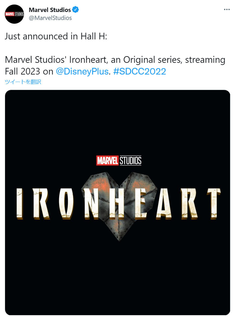The image size is (237, 317).
Task: Click the STUDIOS wordmark in poster
Action: 130,160
